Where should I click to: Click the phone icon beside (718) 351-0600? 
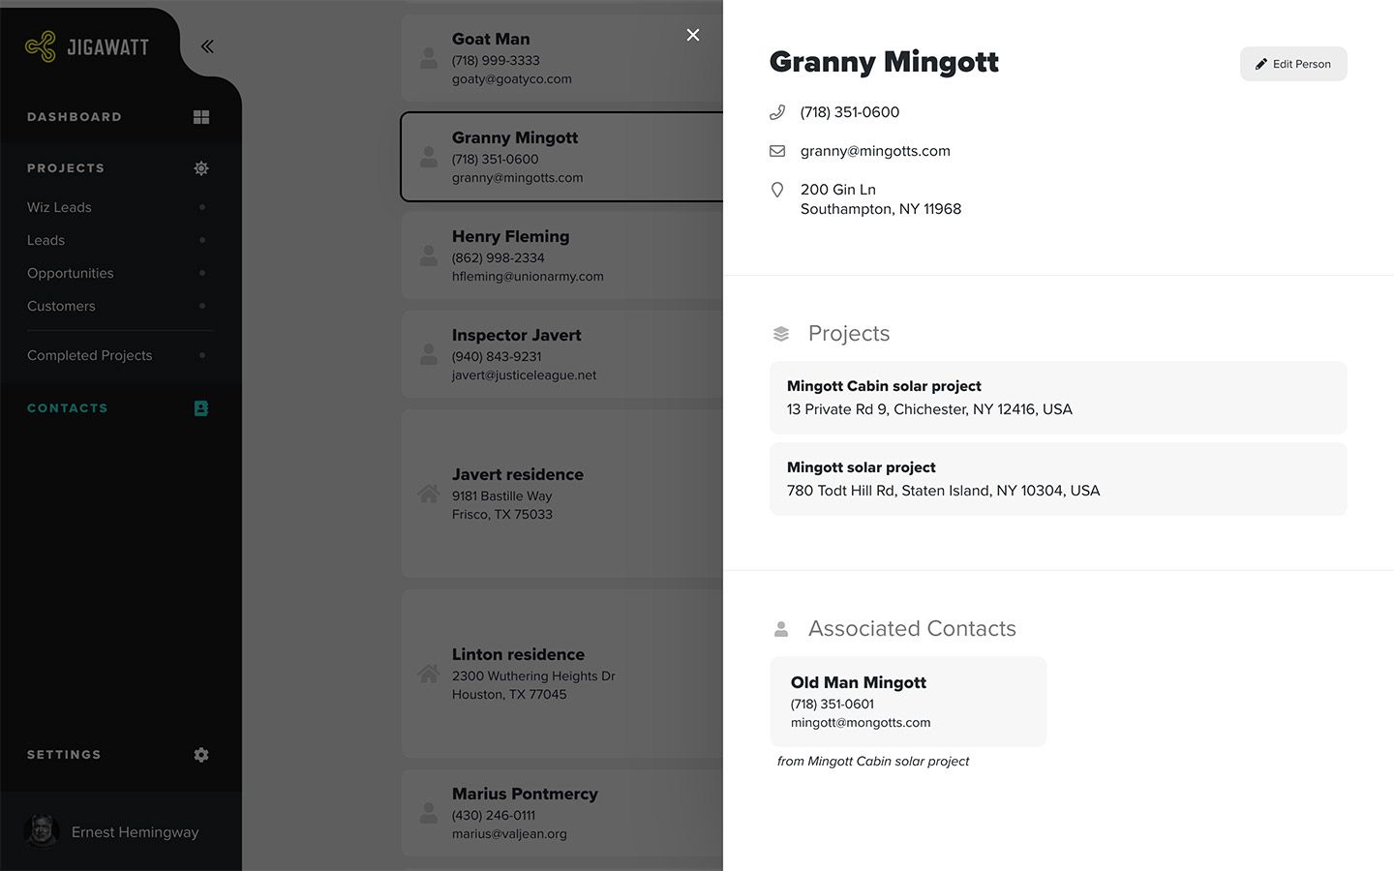777,112
